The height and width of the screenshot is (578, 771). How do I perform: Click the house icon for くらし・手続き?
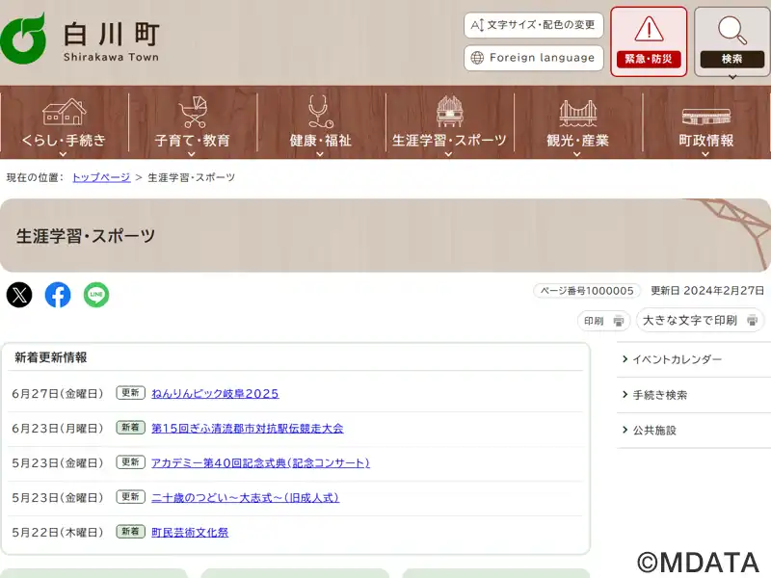pyautogui.click(x=64, y=112)
